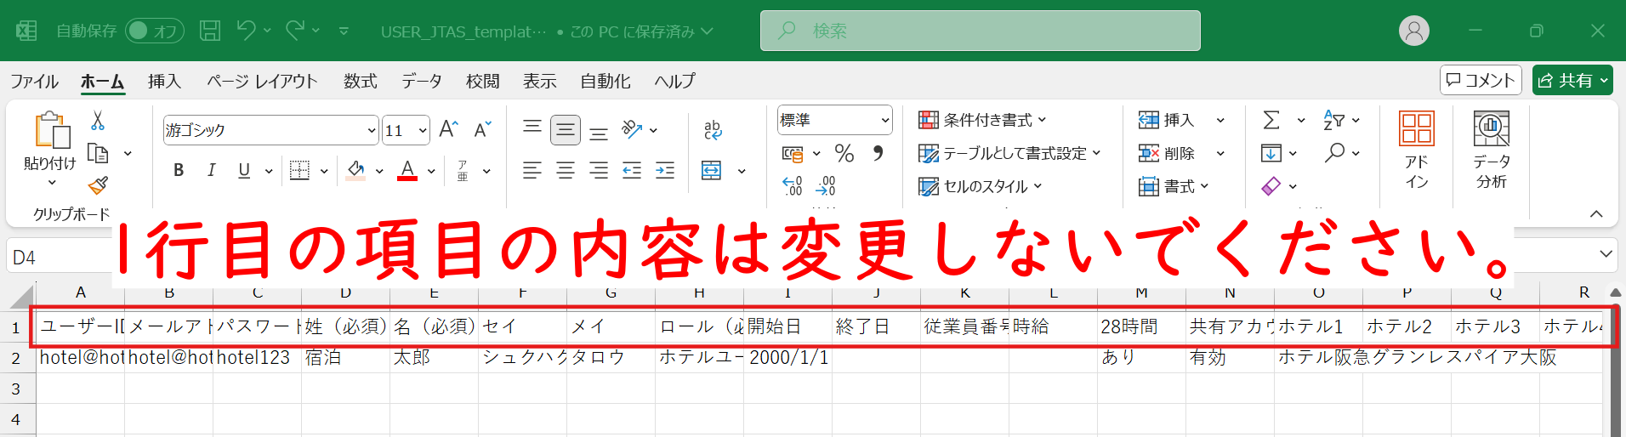The height and width of the screenshot is (437, 1626).
Task: Toggle Underline formatting
Action: click(x=244, y=170)
